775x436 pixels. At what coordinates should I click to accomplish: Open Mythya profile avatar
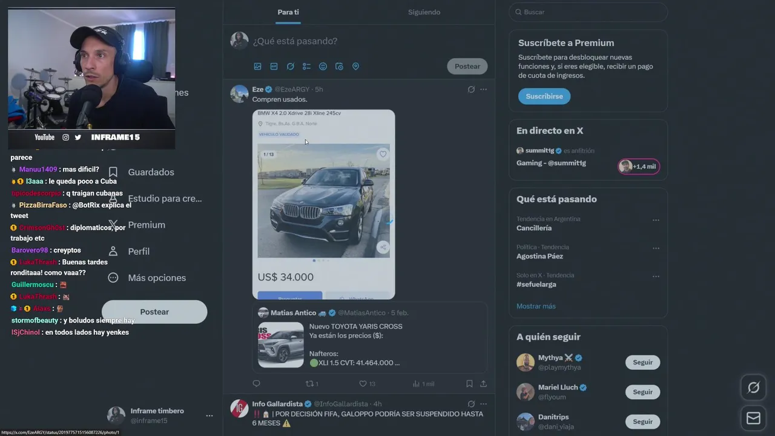click(x=526, y=362)
